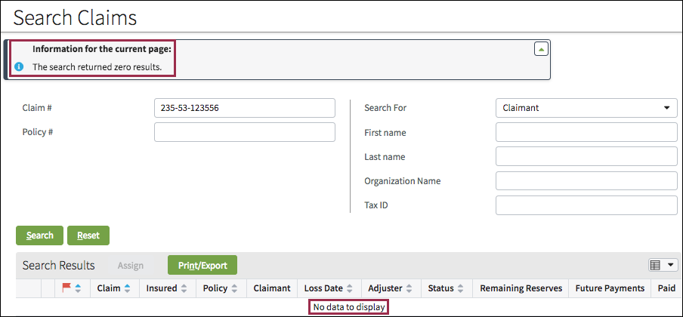Viewport: 683px width, 317px height.
Task: Click the Search Results heading
Action: pyautogui.click(x=58, y=265)
